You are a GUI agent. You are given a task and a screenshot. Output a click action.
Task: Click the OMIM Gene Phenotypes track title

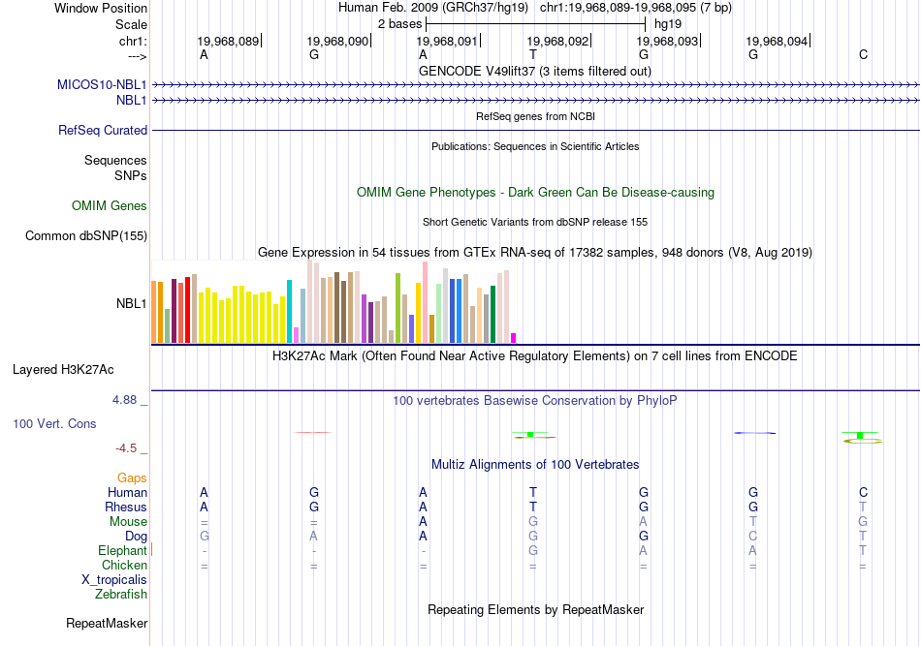[535, 192]
